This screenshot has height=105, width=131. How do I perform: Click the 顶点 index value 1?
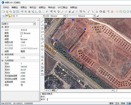(21, 64)
